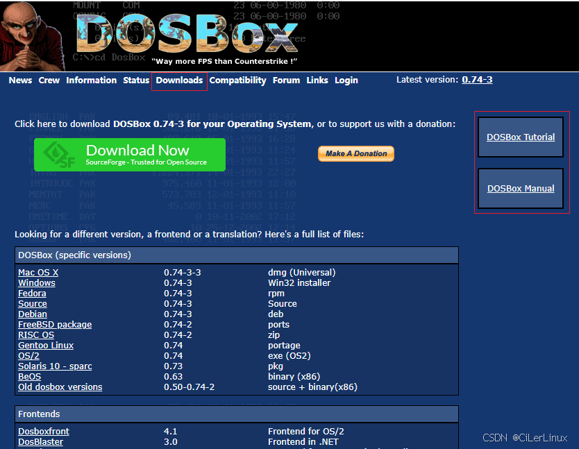Click the DOSBox (specific versions) table header
The image size is (579, 449).
[x=237, y=255]
